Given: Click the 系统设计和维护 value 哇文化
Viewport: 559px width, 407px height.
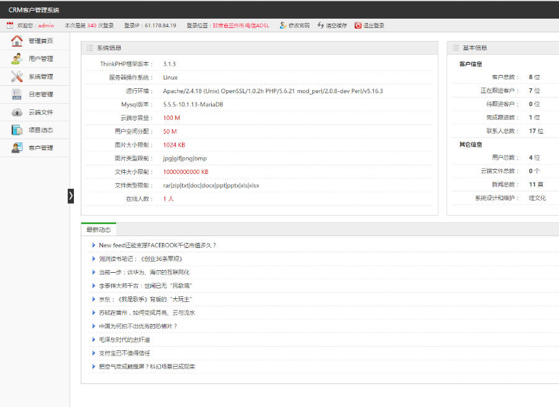Looking at the screenshot, I should pyautogui.click(x=537, y=198).
